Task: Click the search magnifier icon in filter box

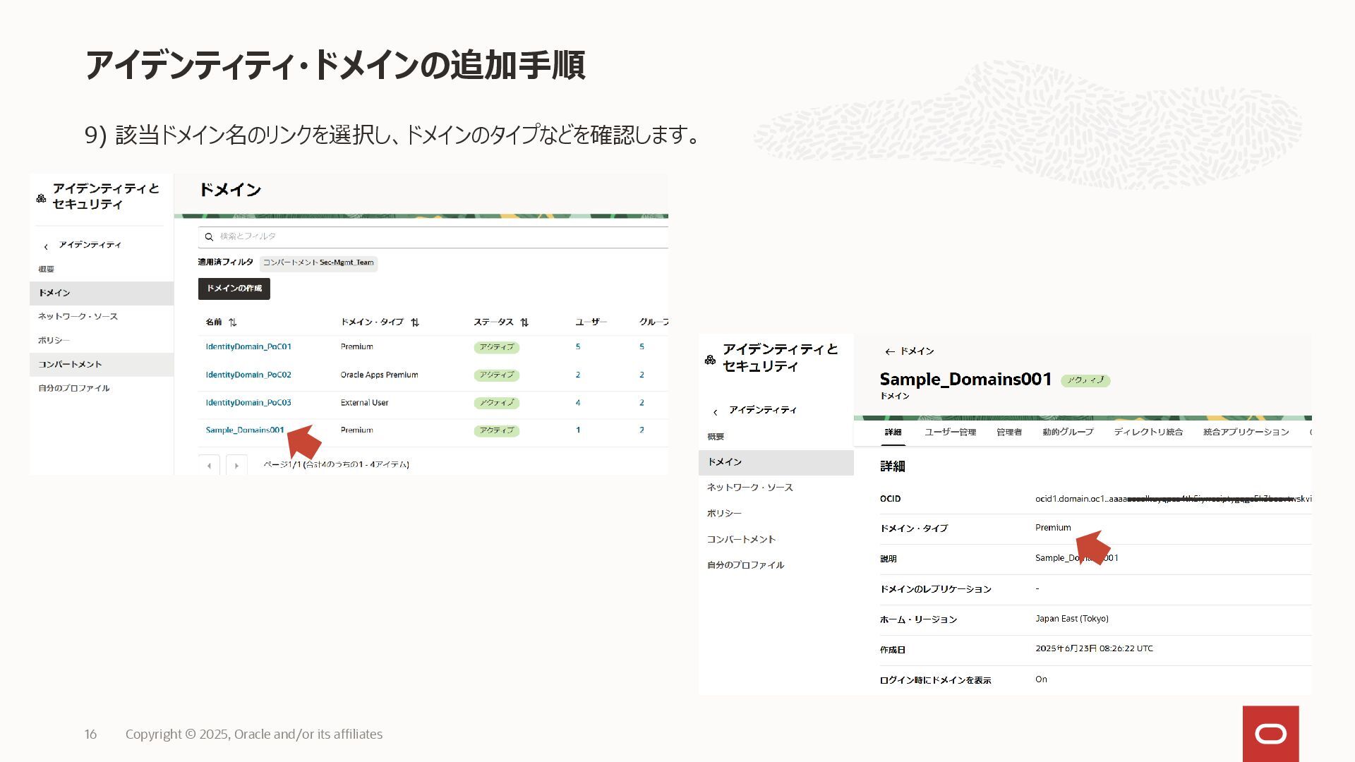Action: [209, 237]
